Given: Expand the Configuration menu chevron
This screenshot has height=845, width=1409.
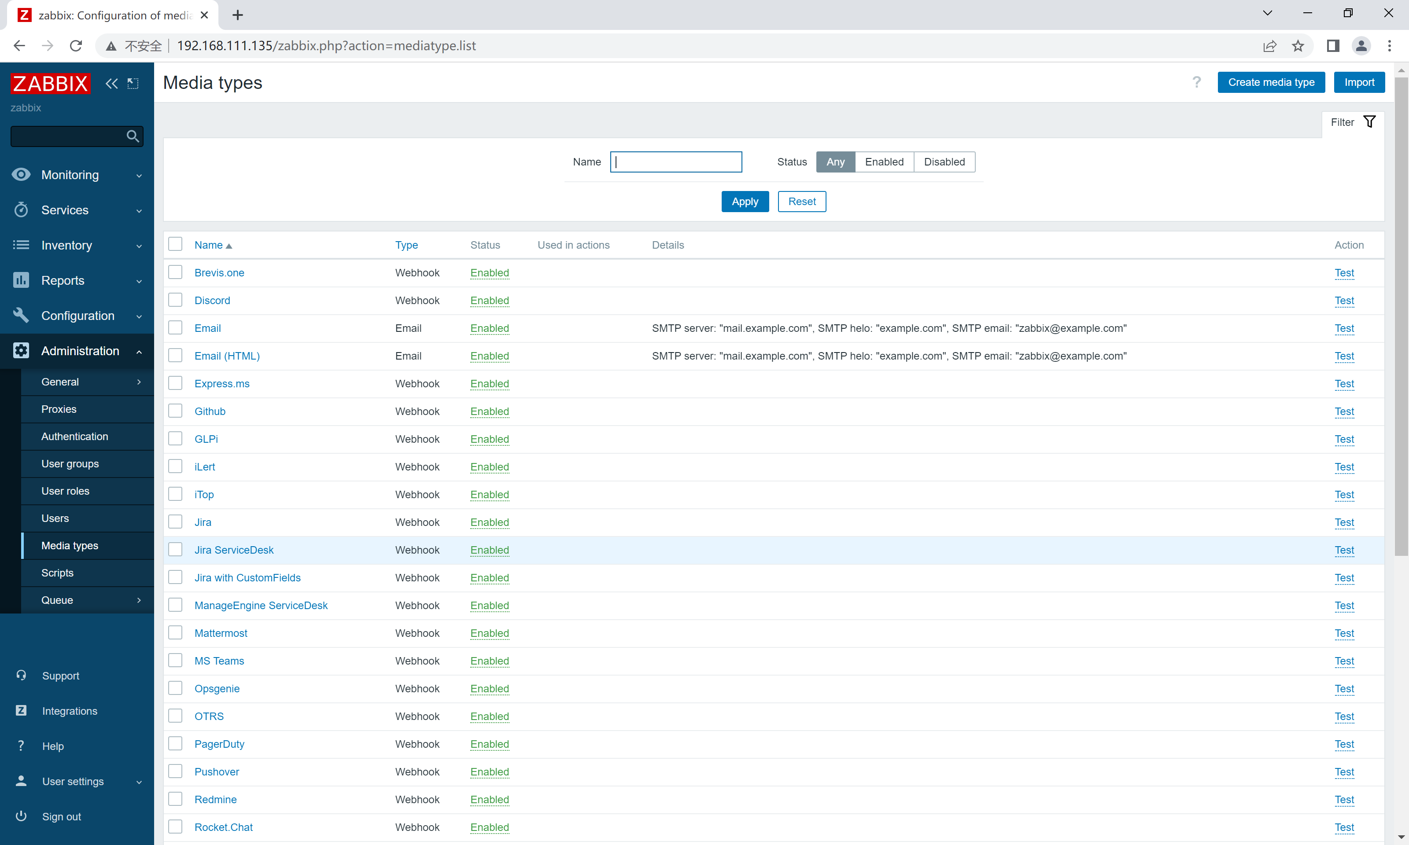Looking at the screenshot, I should pyautogui.click(x=139, y=316).
